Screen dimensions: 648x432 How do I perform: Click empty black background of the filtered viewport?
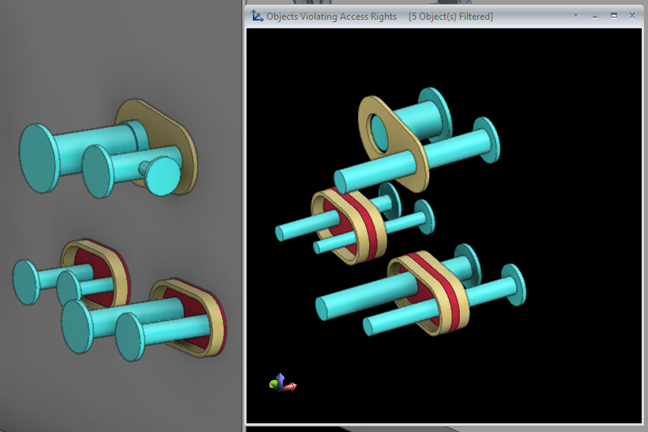(553, 371)
